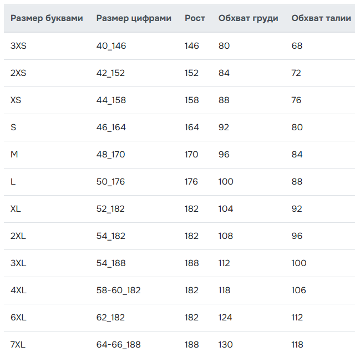The image size is (355, 357).
Task: Click the 52_182 cell in XL row
Action: tap(110, 209)
